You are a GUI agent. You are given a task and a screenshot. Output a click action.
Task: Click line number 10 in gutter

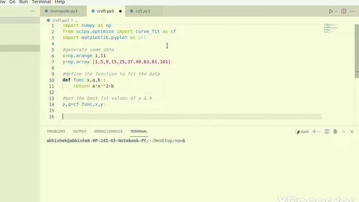pos(51,80)
